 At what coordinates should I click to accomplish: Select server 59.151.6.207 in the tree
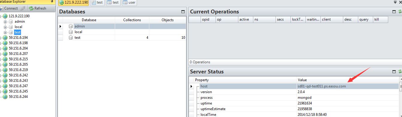(x=18, y=54)
